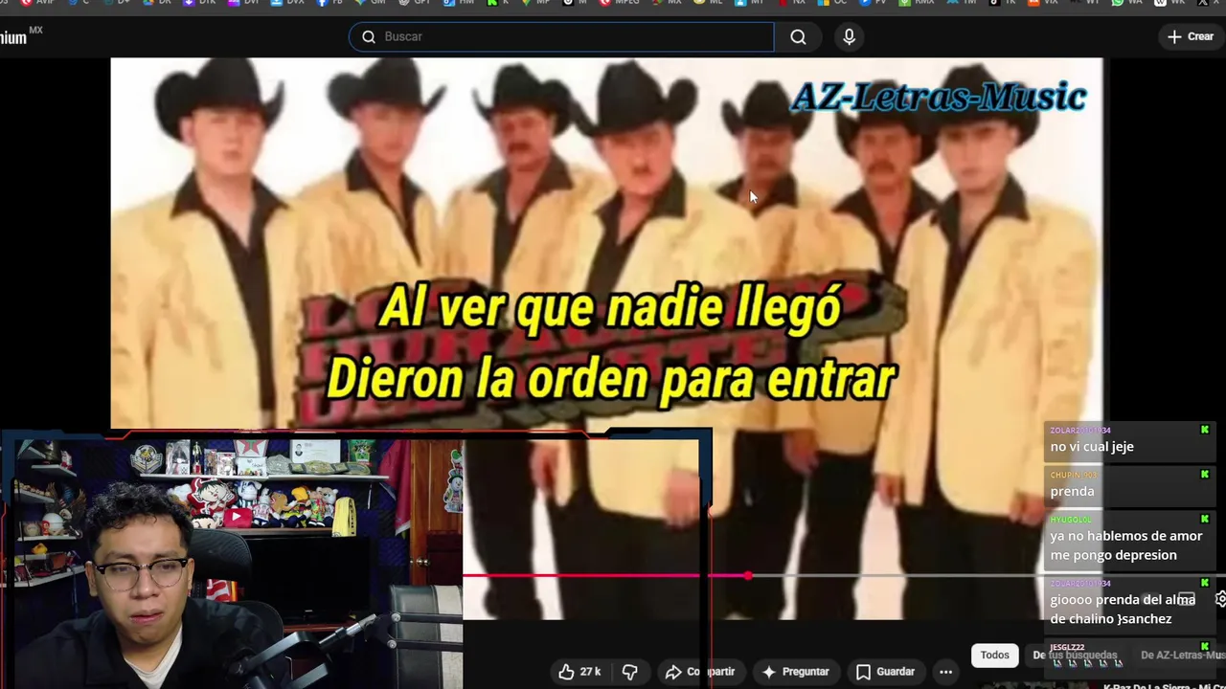Click the username HYUGOUUL in chat
This screenshot has width=1226, height=689.
(1071, 520)
